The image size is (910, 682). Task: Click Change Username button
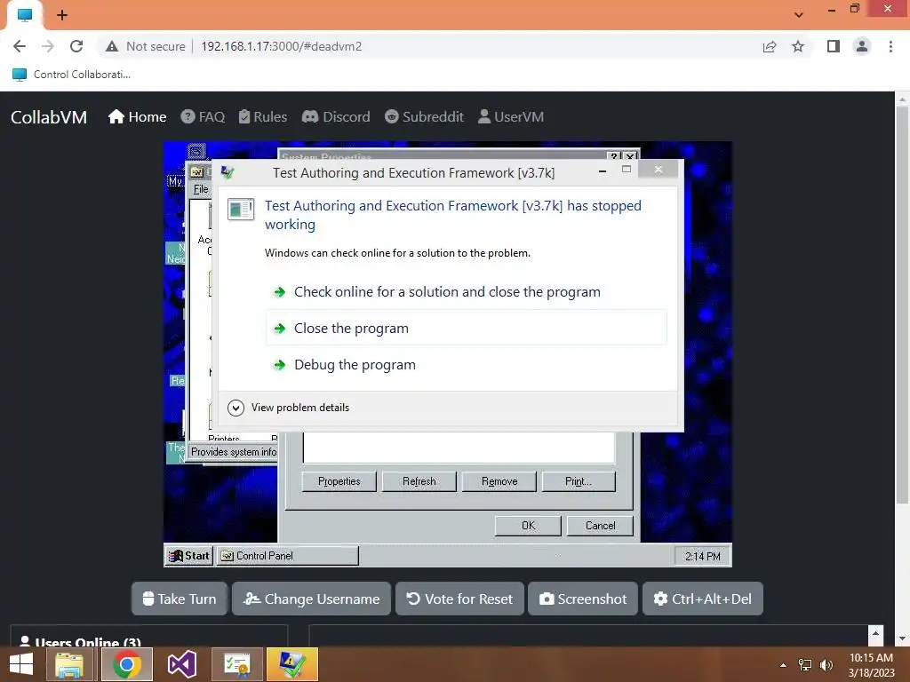coord(312,599)
